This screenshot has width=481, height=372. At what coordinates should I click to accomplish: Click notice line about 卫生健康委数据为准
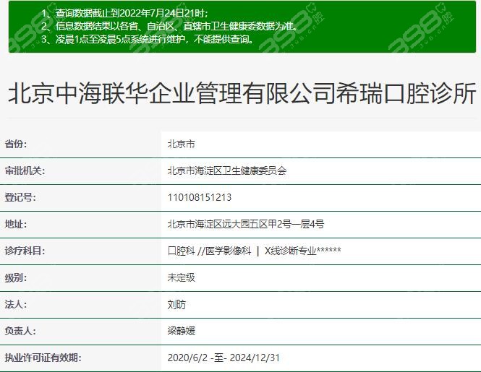pos(169,26)
